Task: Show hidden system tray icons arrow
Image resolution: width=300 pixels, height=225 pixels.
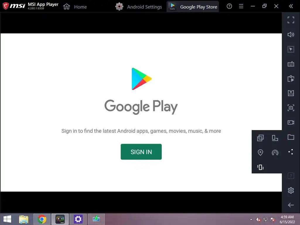Action: tap(251, 219)
